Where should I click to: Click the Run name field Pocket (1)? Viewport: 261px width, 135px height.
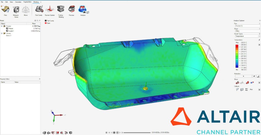pos(247,26)
